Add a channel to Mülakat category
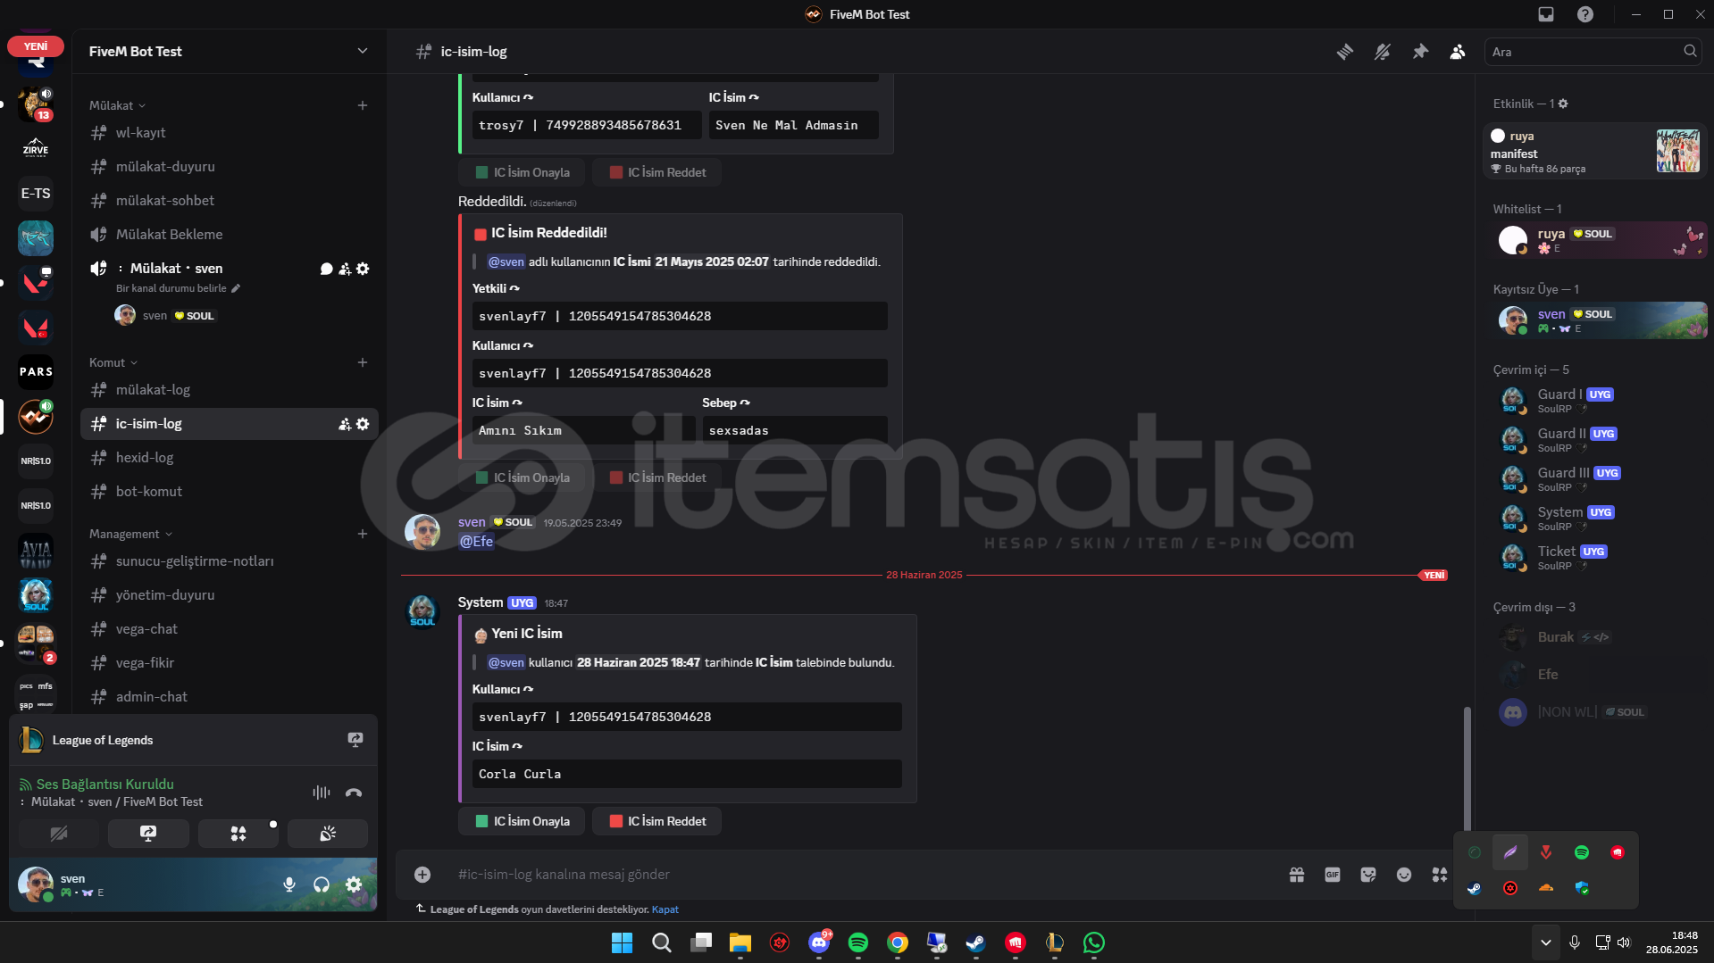The image size is (1714, 963). (x=363, y=105)
